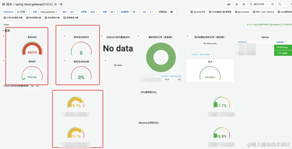Open the CPU使用百分比 panel title menu
Image resolution: width=292 pixels, height=149 pixels.
pos(148,92)
